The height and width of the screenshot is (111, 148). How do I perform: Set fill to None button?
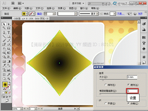(10, 92)
